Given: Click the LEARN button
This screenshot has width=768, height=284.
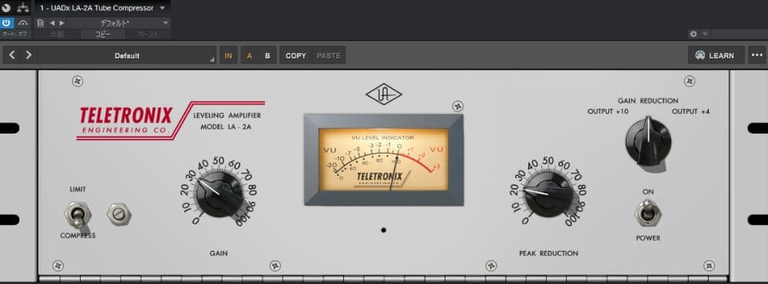Looking at the screenshot, I should (716, 55).
